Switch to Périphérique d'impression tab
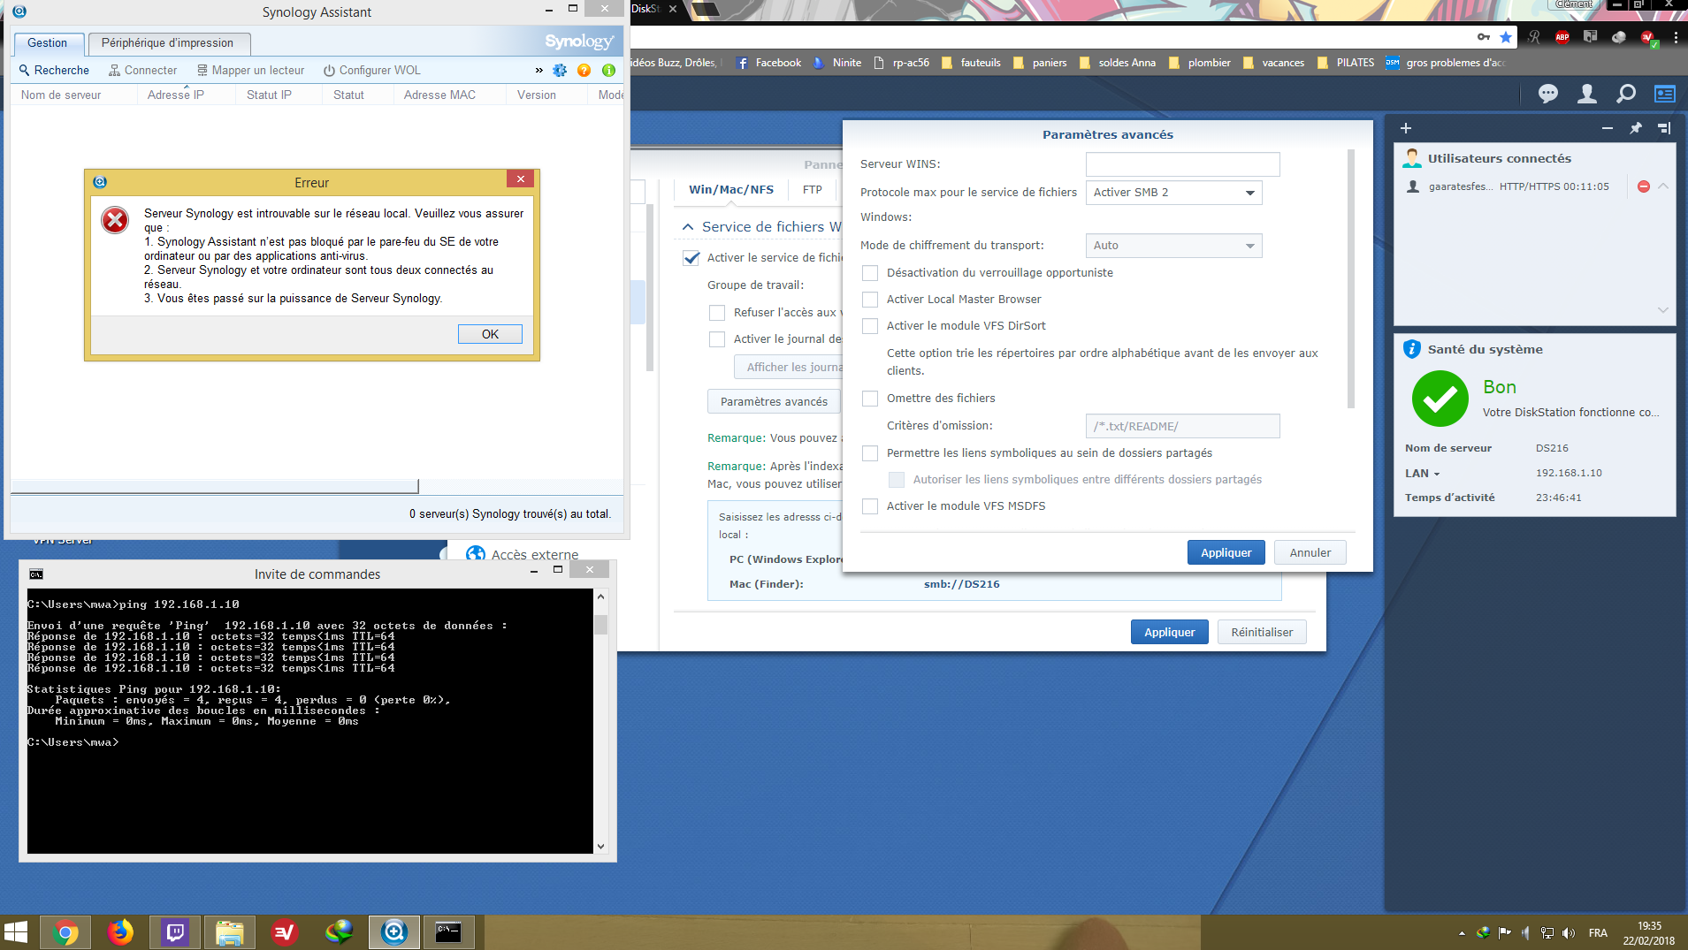Viewport: 1688px width, 950px height. (168, 43)
